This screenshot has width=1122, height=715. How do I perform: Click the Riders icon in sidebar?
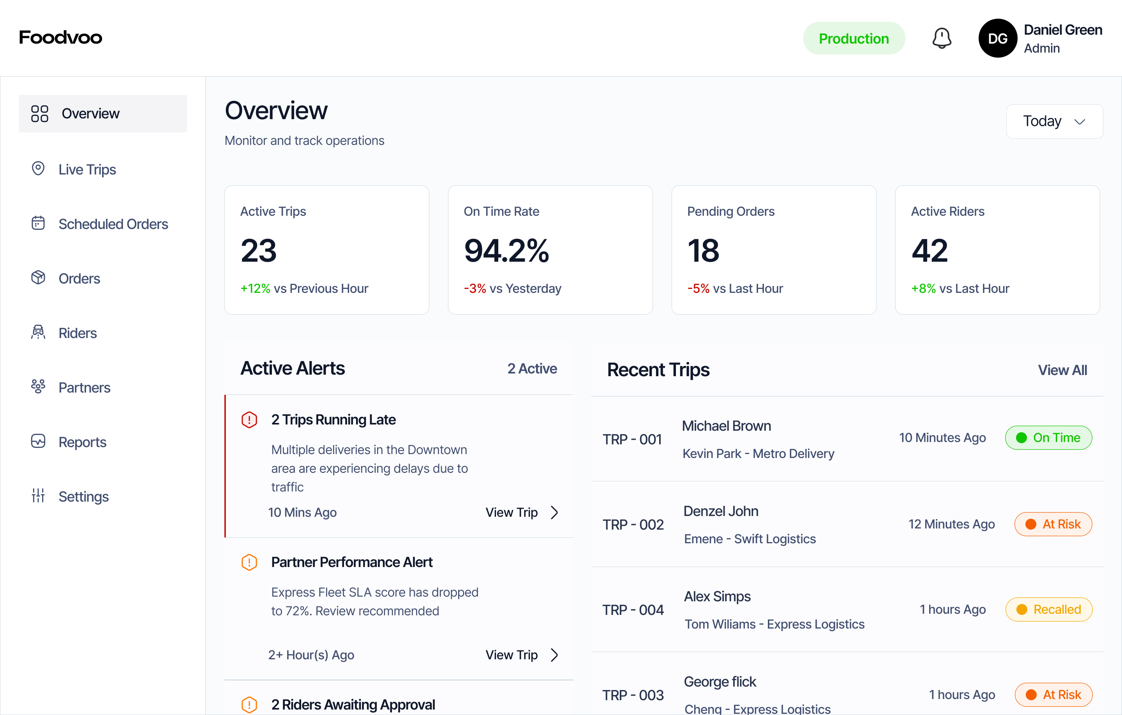38,332
